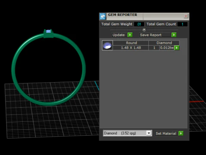Click the green arrow beside 0.012tw
Screen dimensions: 206x155
(x=177, y=48)
